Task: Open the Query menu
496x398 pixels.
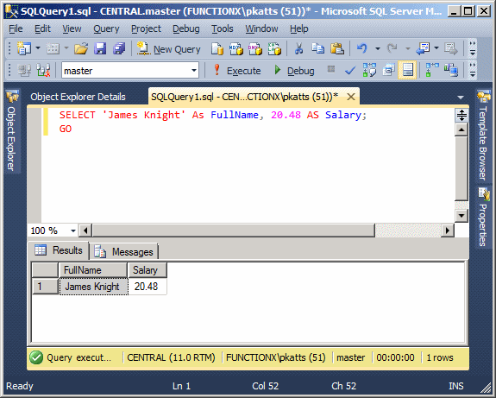Action: (x=106, y=28)
